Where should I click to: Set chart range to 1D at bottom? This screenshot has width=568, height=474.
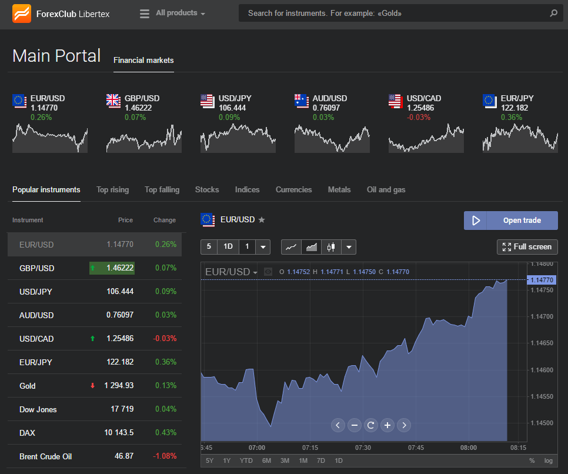tap(338, 460)
